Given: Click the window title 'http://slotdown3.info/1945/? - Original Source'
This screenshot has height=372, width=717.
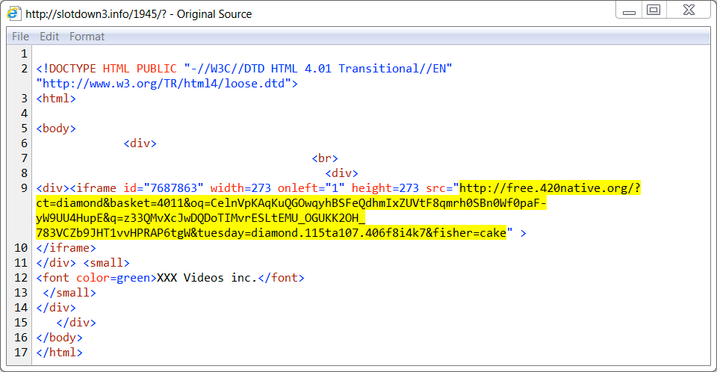Looking at the screenshot, I should (x=139, y=14).
